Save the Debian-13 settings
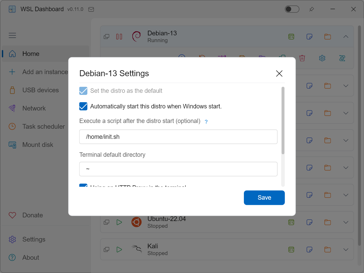 (x=264, y=198)
